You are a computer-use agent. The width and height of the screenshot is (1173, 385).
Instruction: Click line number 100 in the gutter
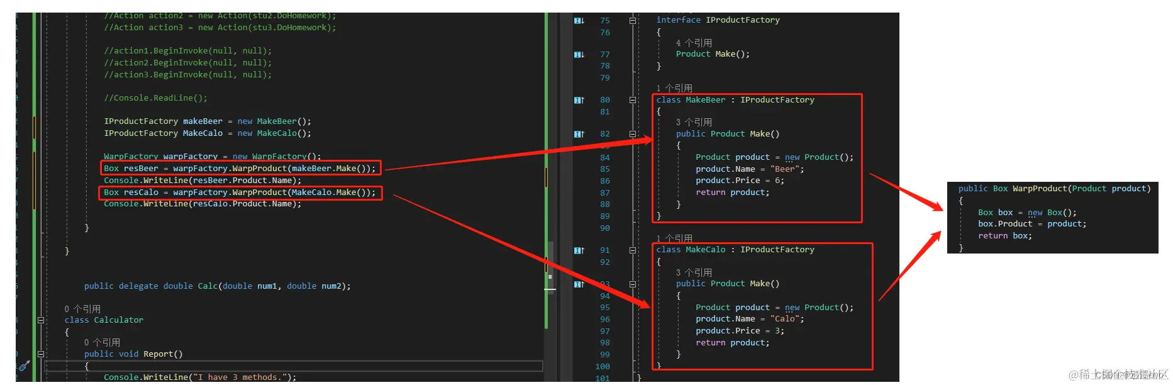tap(603, 367)
